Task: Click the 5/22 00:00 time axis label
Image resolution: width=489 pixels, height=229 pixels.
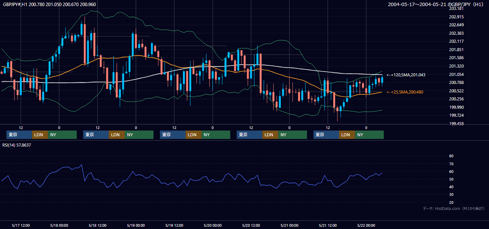Action: pos(366,226)
